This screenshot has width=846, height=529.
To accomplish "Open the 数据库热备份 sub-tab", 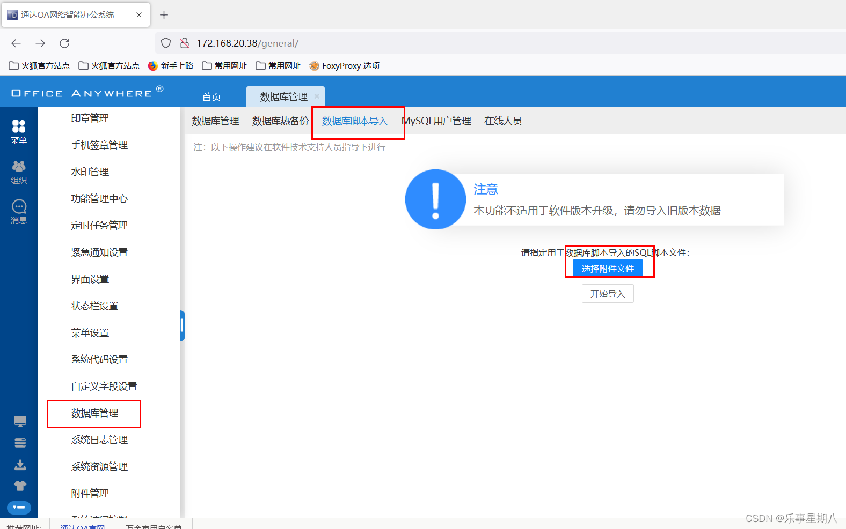I will click(x=280, y=121).
